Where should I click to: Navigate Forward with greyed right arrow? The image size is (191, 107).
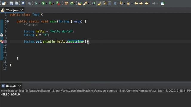(x=154, y=3)
